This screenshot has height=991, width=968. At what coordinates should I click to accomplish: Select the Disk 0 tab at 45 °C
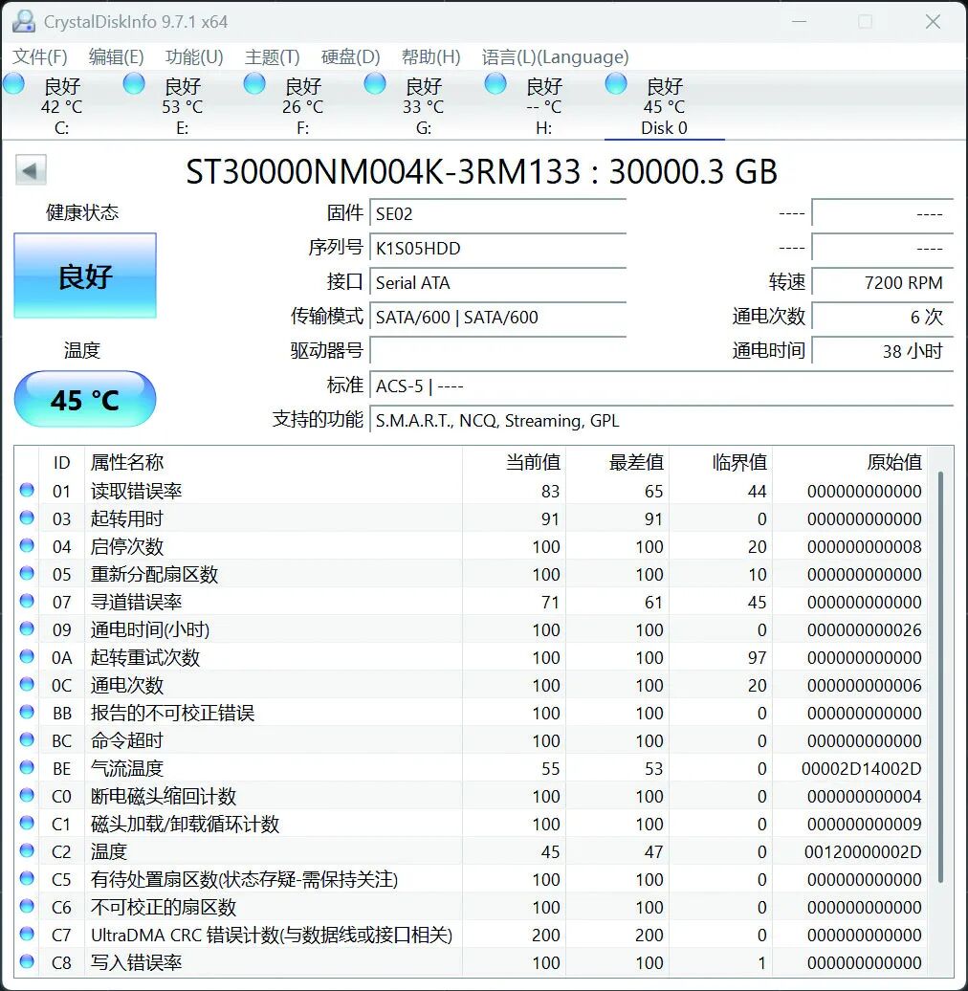[664, 105]
